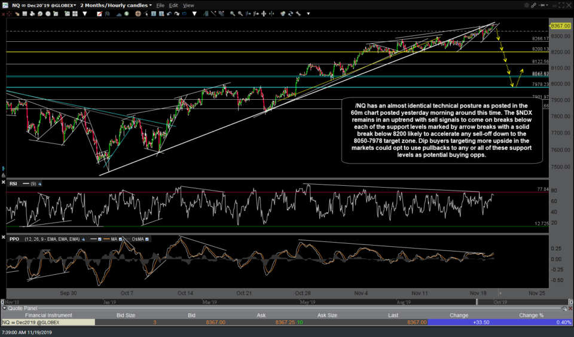
Task: Select the parallel channel lines tool
Action: (x=221, y=14)
